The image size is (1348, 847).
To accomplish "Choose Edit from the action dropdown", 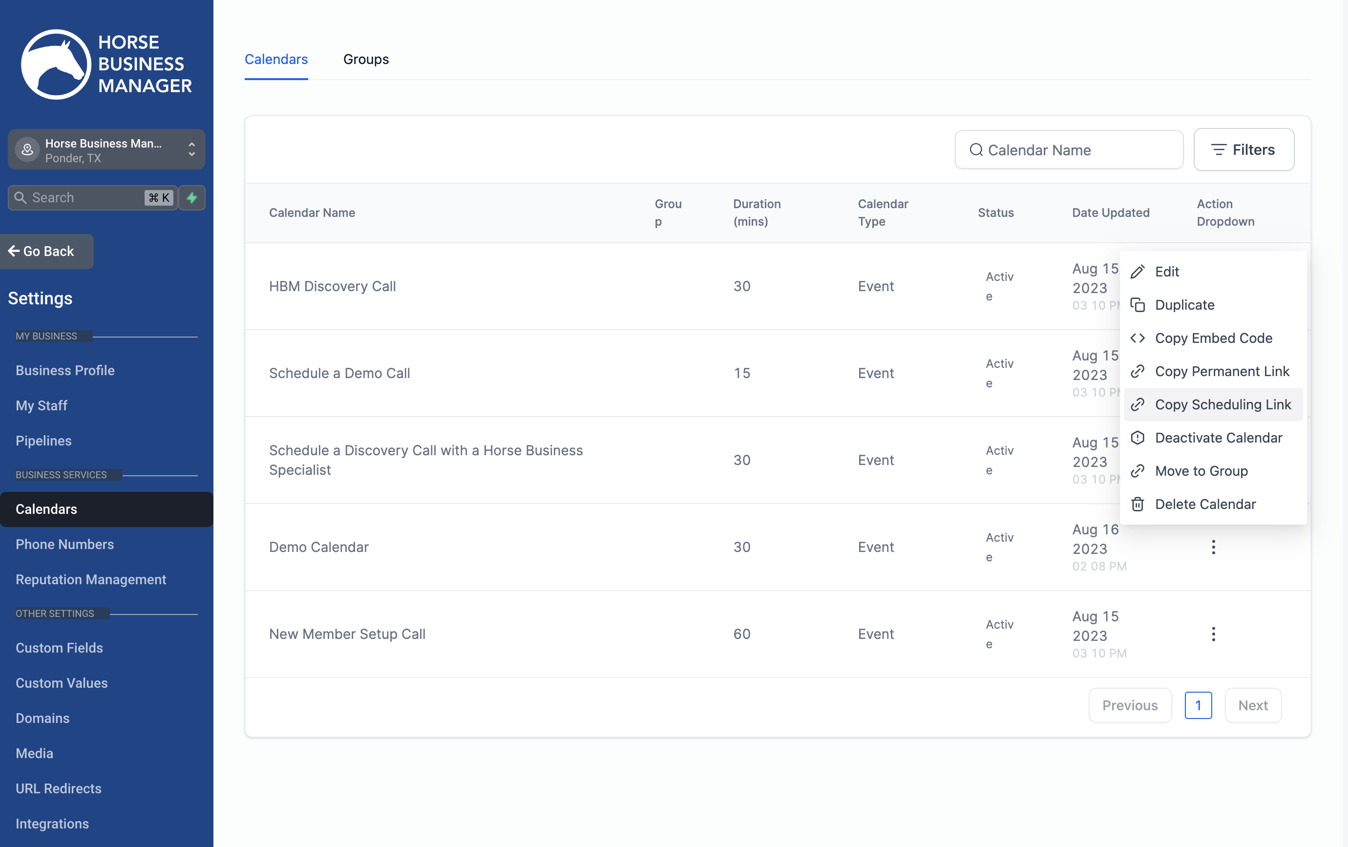I will coord(1213,272).
